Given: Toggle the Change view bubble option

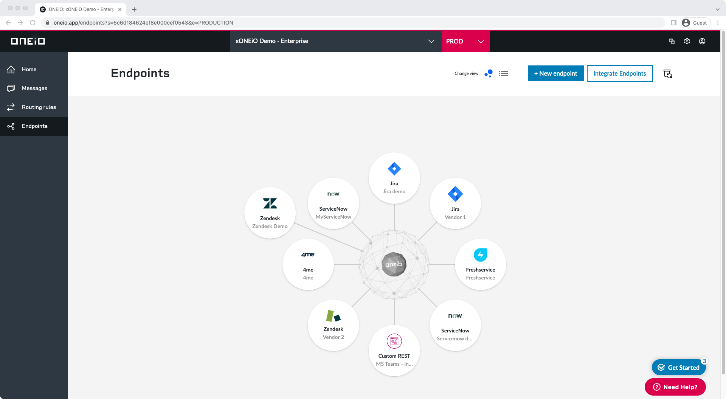Looking at the screenshot, I should (488, 73).
